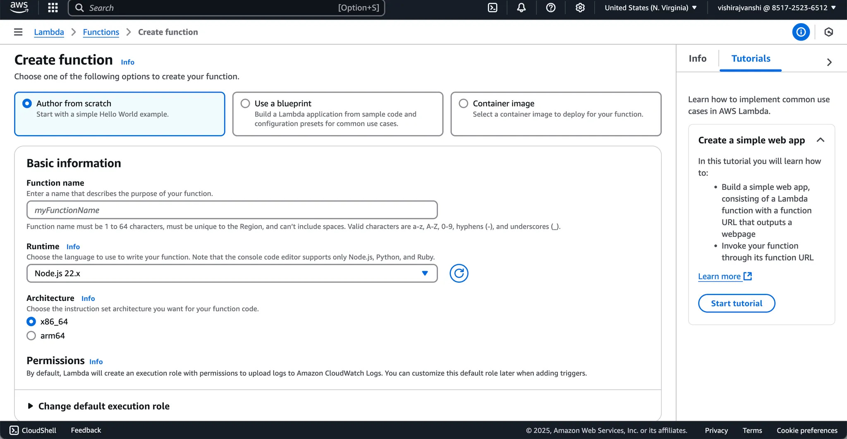
Task: Click the Function name input field
Action: tap(232, 210)
